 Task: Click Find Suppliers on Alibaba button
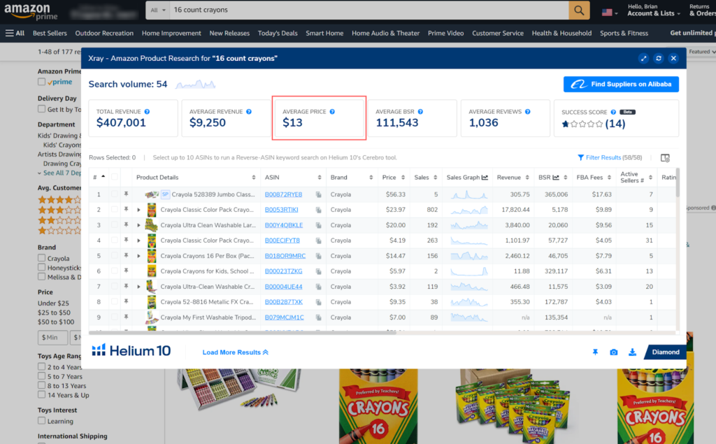tap(621, 85)
